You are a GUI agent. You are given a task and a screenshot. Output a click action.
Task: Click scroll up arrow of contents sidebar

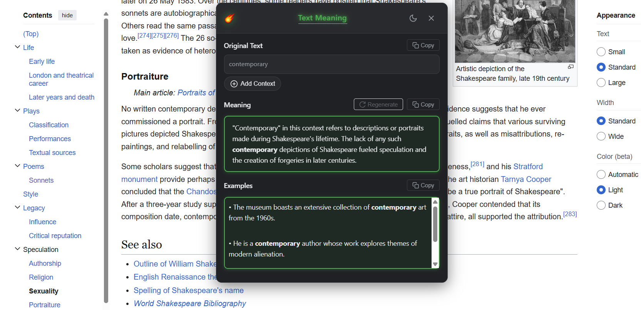click(106, 14)
